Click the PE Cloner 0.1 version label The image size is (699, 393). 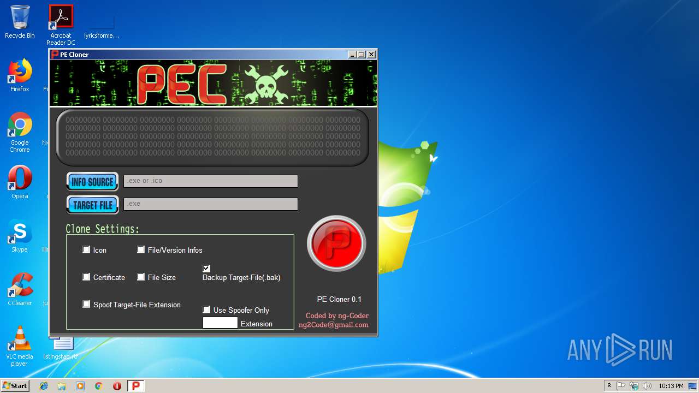tap(339, 299)
